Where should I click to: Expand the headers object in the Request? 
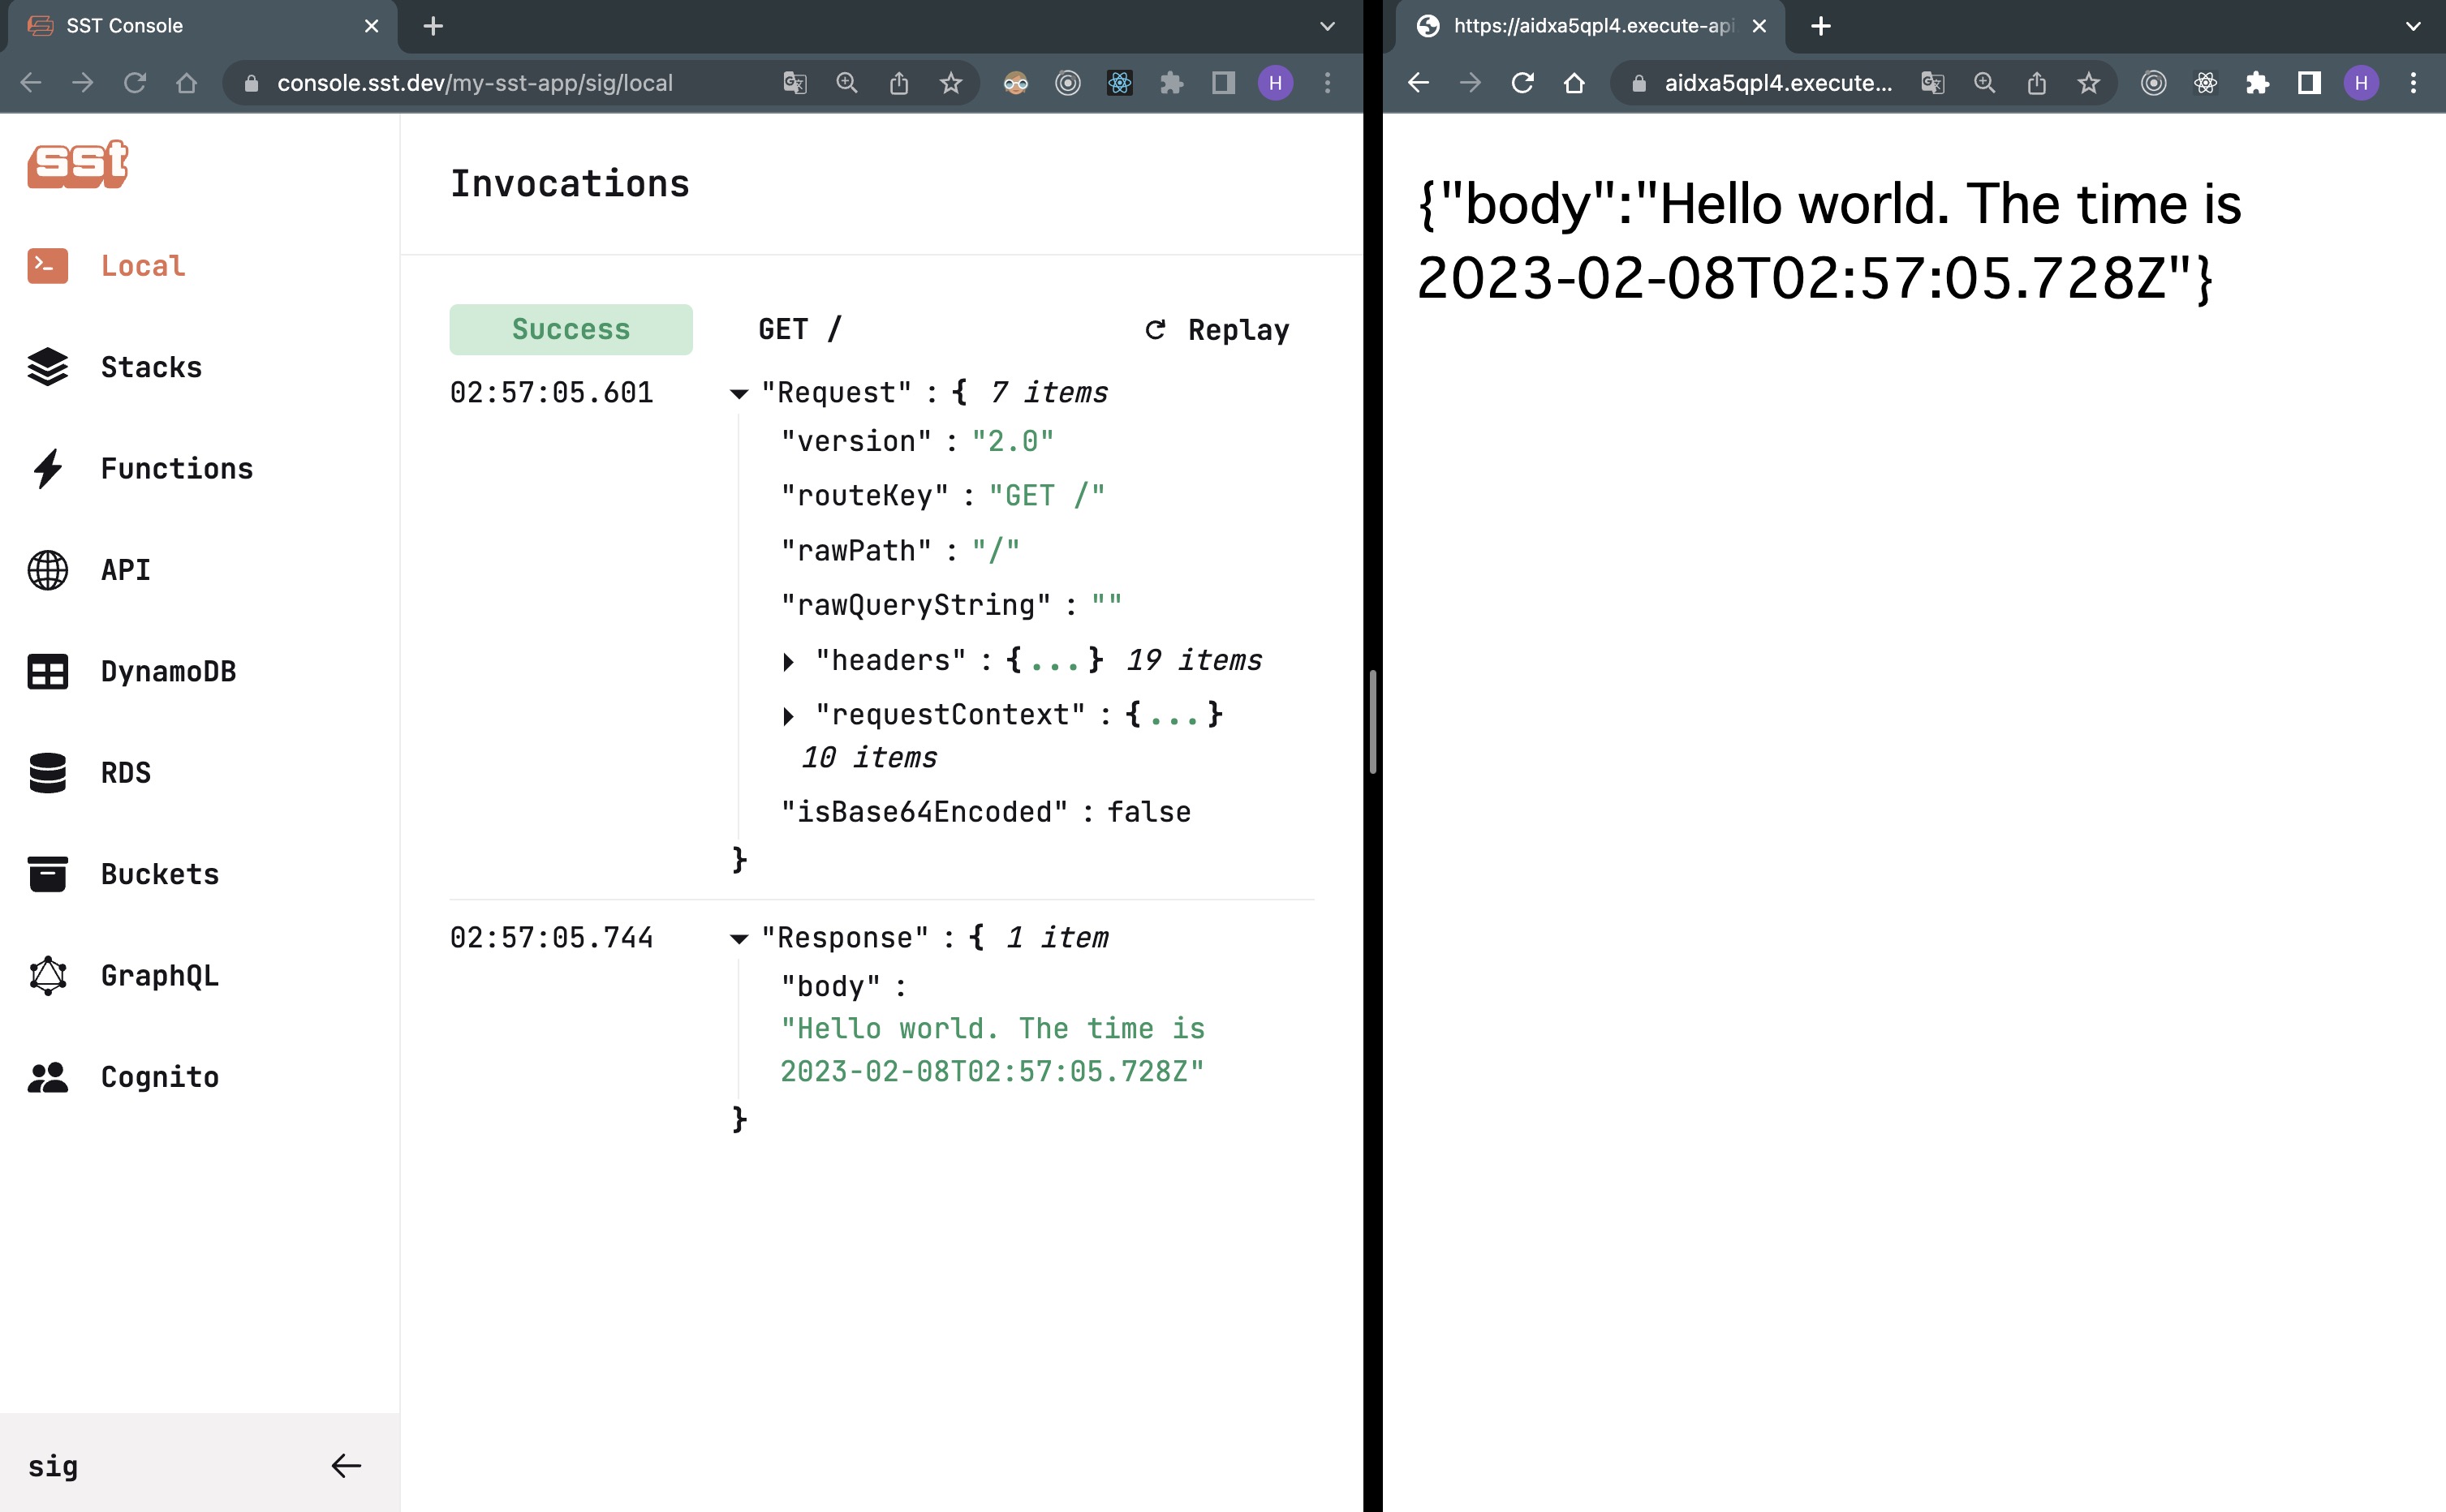pyautogui.click(x=790, y=660)
